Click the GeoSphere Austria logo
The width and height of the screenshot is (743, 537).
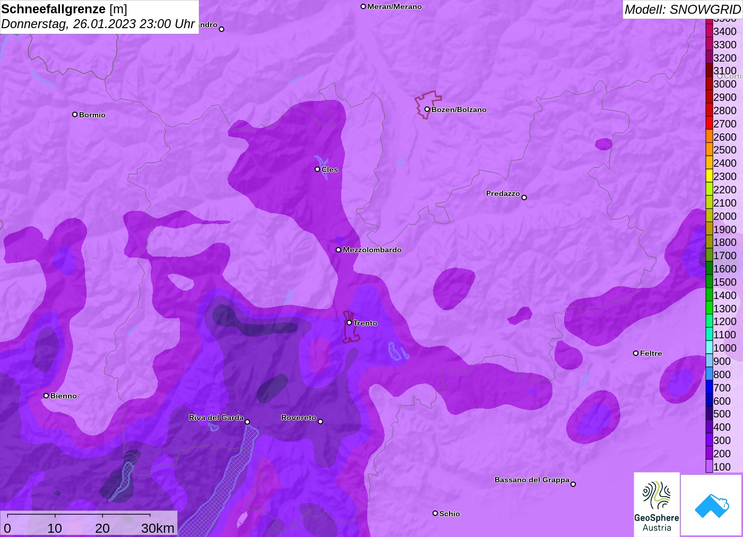[656, 504]
